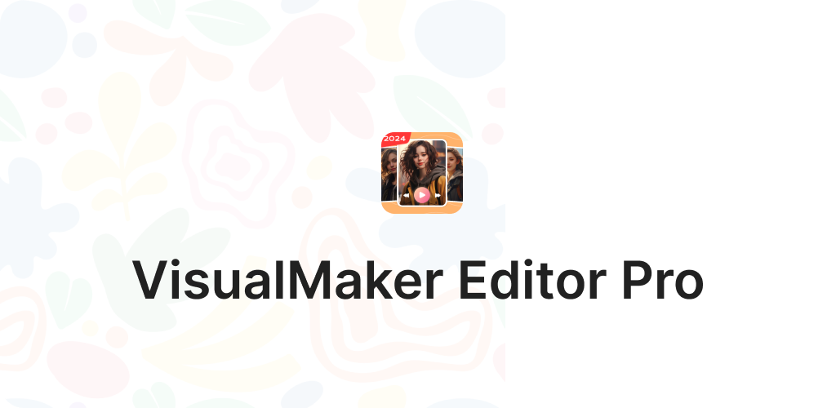Click the word VisualMaker in the title

point(287,282)
